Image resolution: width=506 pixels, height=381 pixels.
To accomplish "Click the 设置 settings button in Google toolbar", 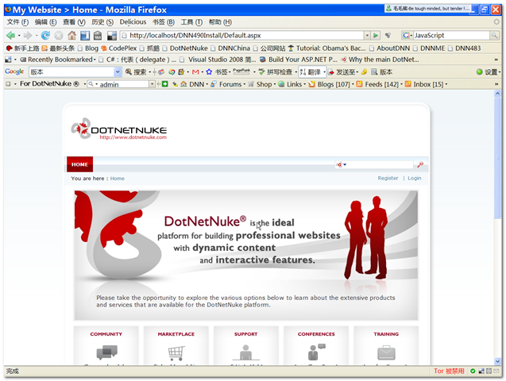I will [487, 72].
